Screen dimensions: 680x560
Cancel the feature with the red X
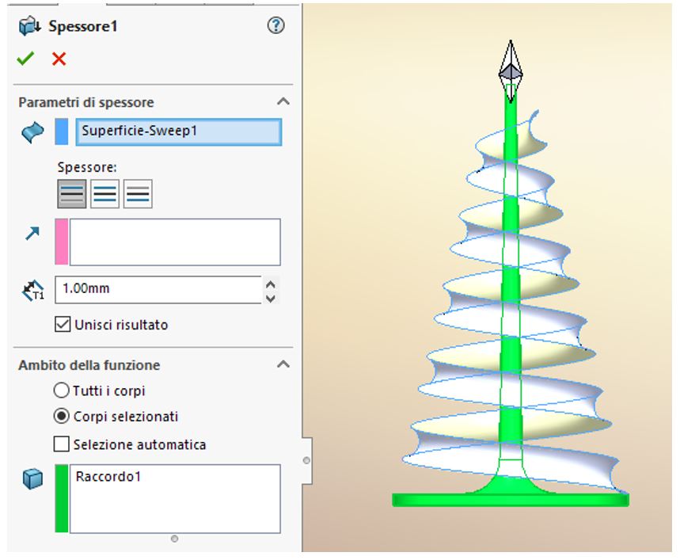(x=59, y=59)
